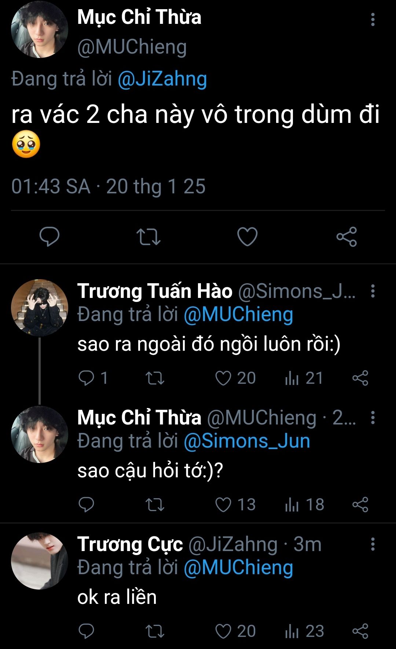Open more options for the main tweet
Viewport: 396px width, 649px height.
(373, 19)
